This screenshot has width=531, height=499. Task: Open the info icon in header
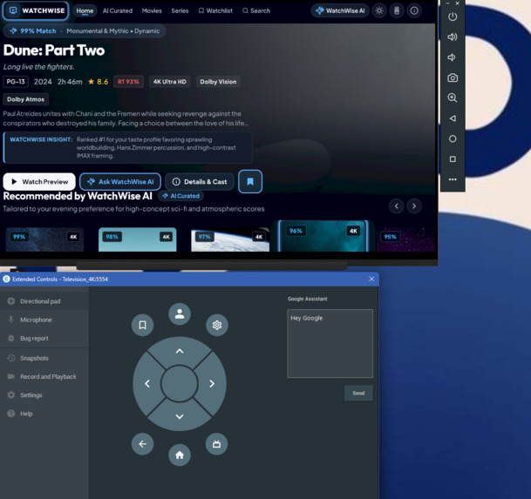(x=414, y=10)
